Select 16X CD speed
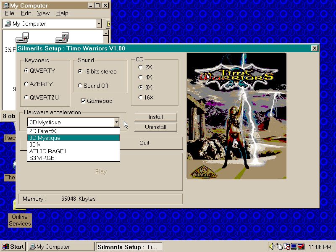 pyautogui.click(x=140, y=97)
